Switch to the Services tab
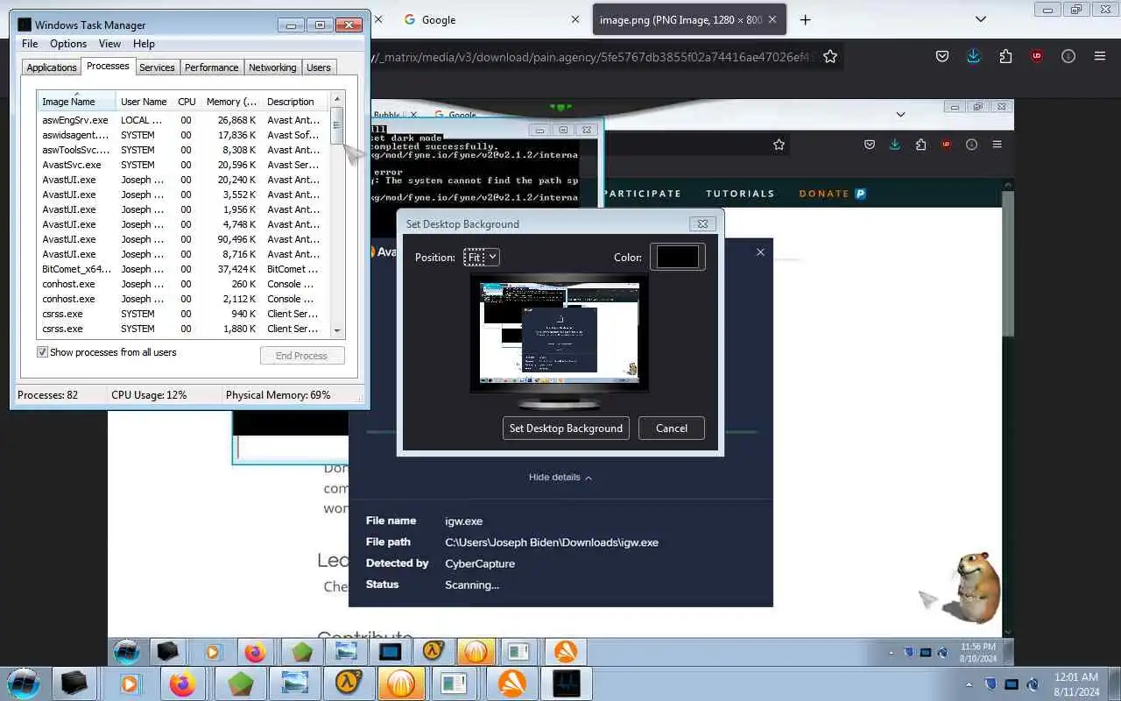This screenshot has width=1121, height=701. click(157, 67)
